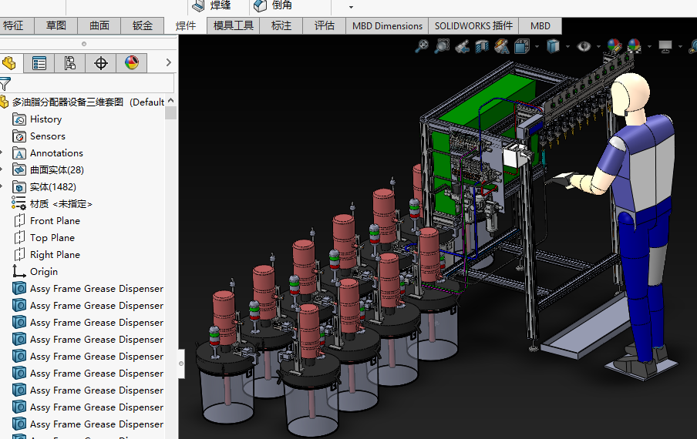Click the Previous View icon

[x=462, y=47]
